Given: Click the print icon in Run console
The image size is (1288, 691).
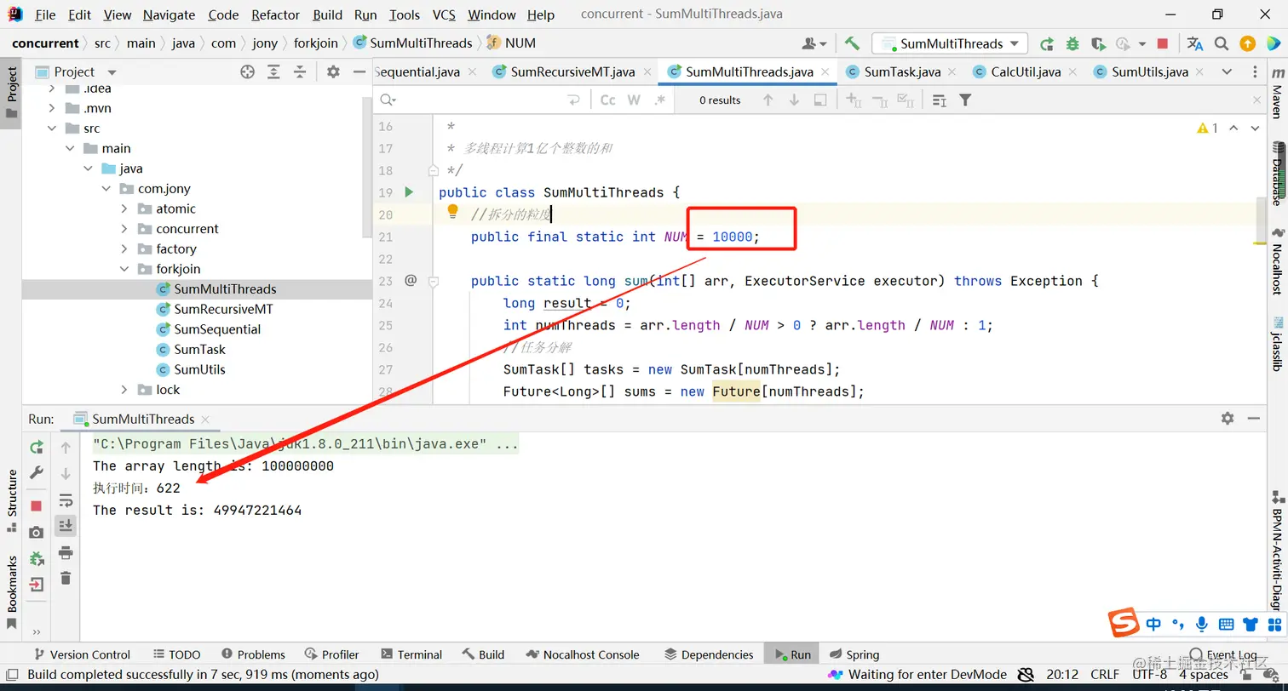Looking at the screenshot, I should (x=66, y=553).
